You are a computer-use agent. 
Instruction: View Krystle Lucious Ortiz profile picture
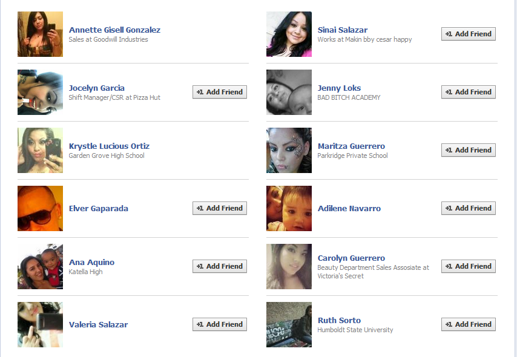click(40, 150)
